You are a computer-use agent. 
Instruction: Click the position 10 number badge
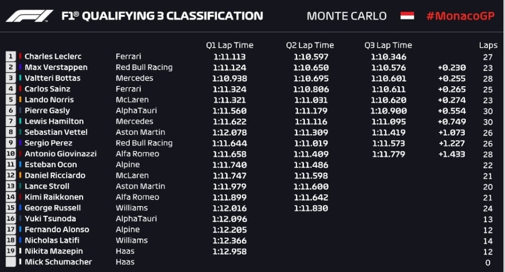coord(11,153)
